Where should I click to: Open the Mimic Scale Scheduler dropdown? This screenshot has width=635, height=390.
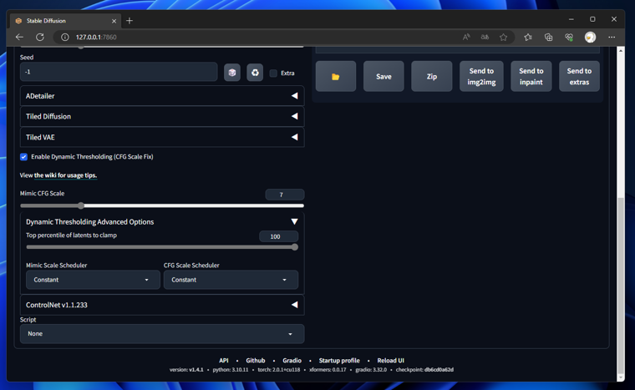point(93,280)
